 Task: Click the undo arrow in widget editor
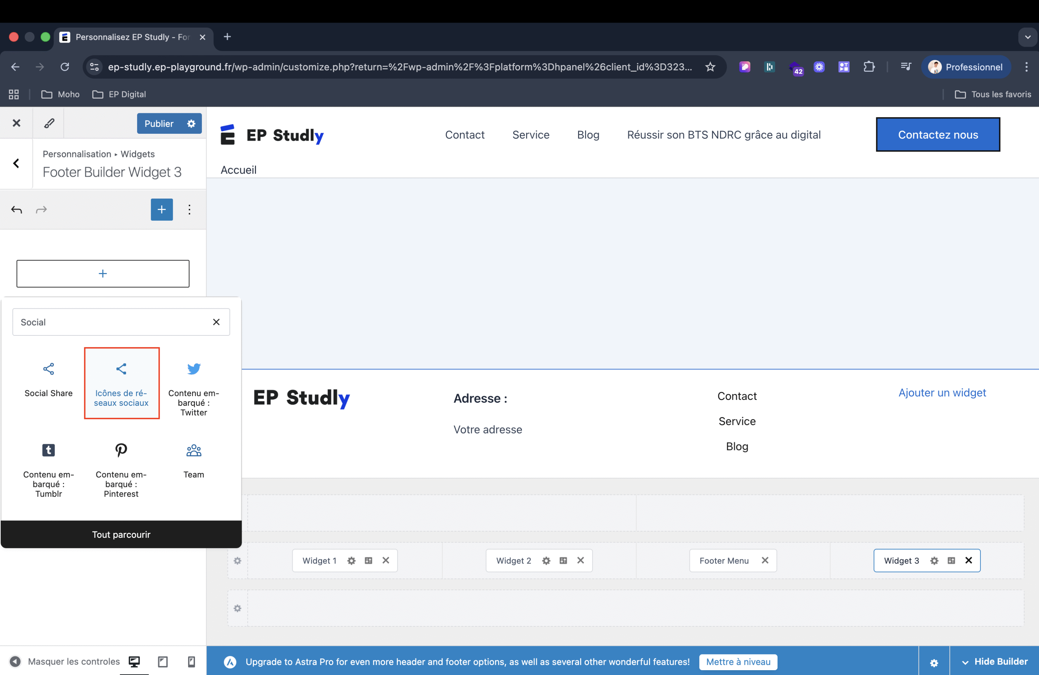point(17,210)
